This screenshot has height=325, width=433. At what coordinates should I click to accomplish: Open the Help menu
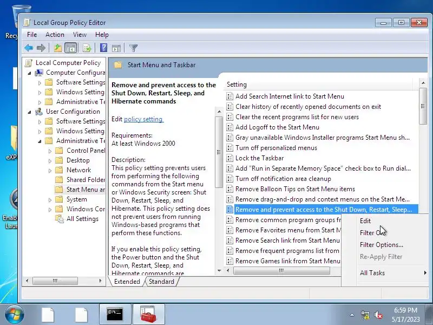pos(102,35)
